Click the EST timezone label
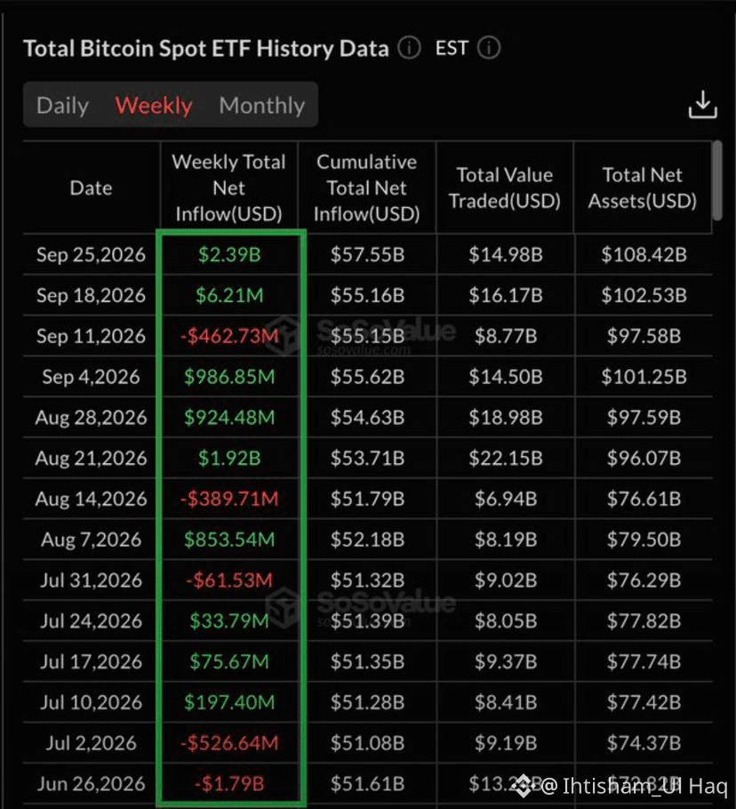The image size is (736, 809). click(452, 48)
